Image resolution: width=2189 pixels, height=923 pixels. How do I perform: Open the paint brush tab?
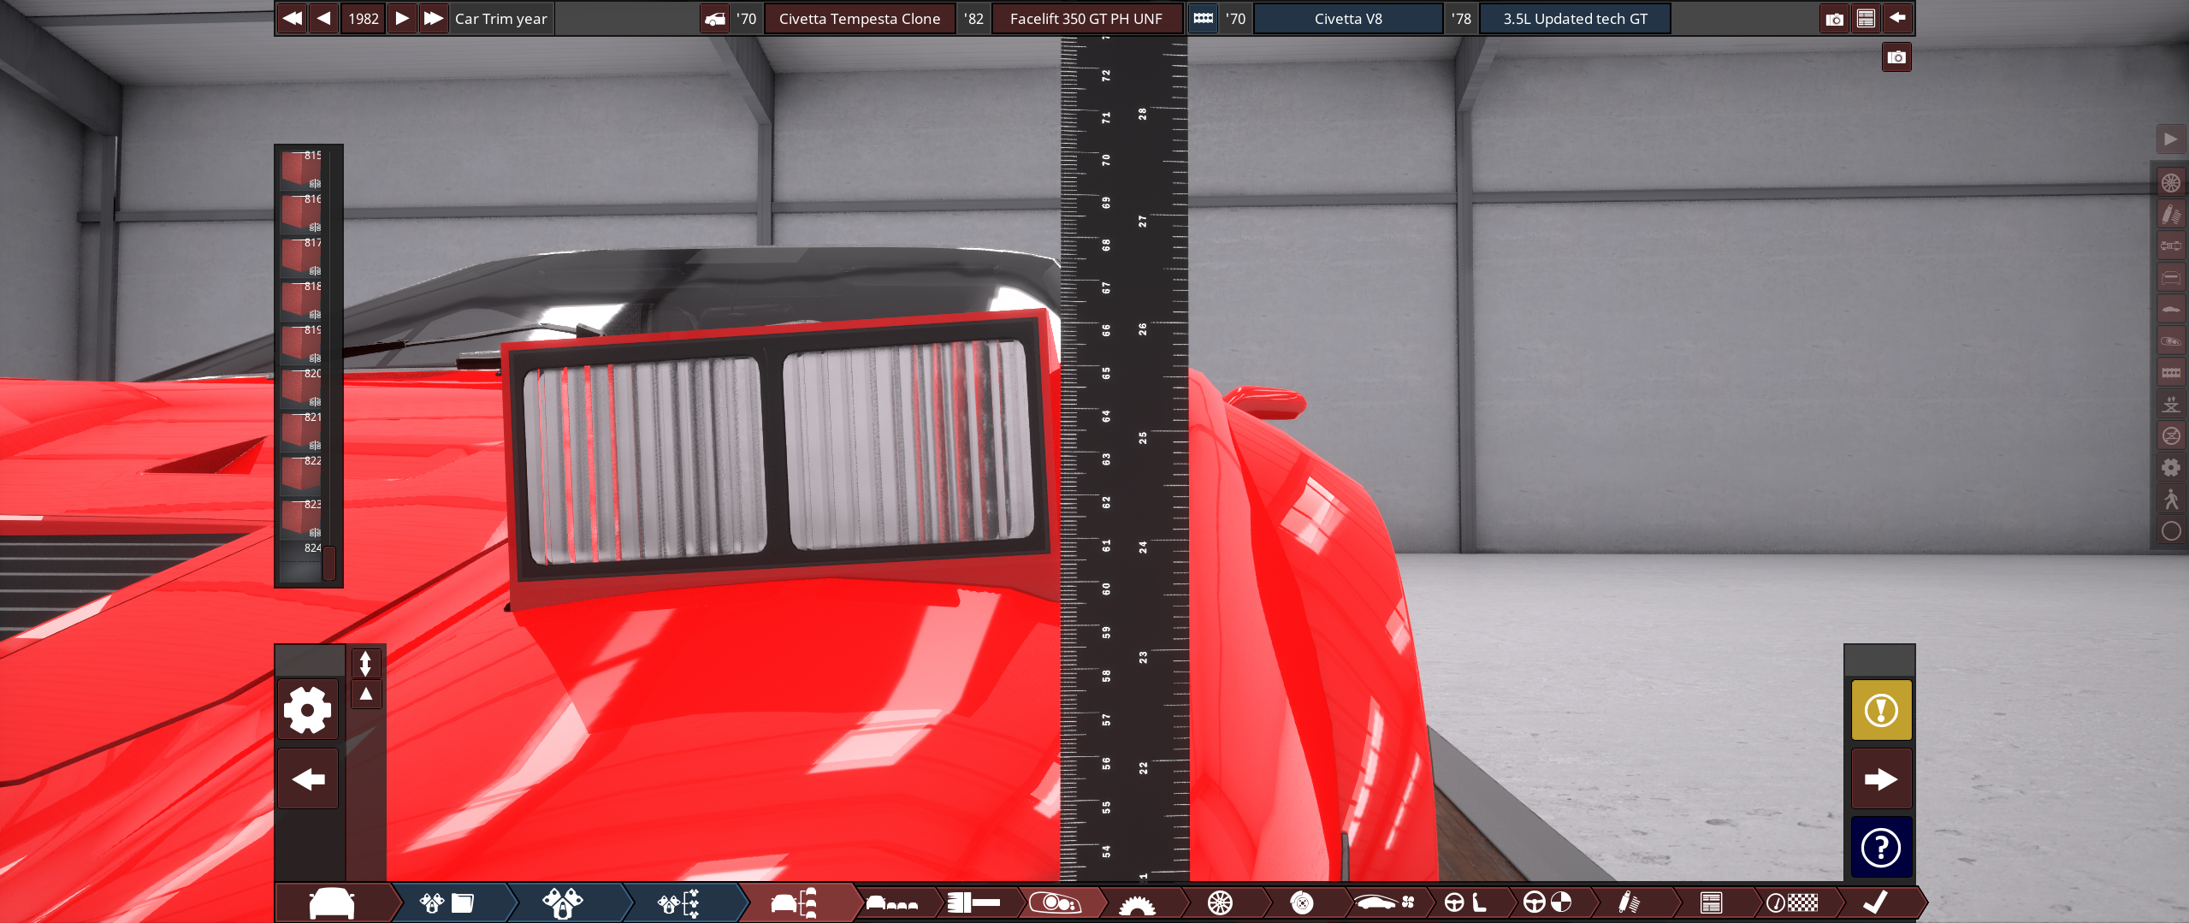pos(973,902)
